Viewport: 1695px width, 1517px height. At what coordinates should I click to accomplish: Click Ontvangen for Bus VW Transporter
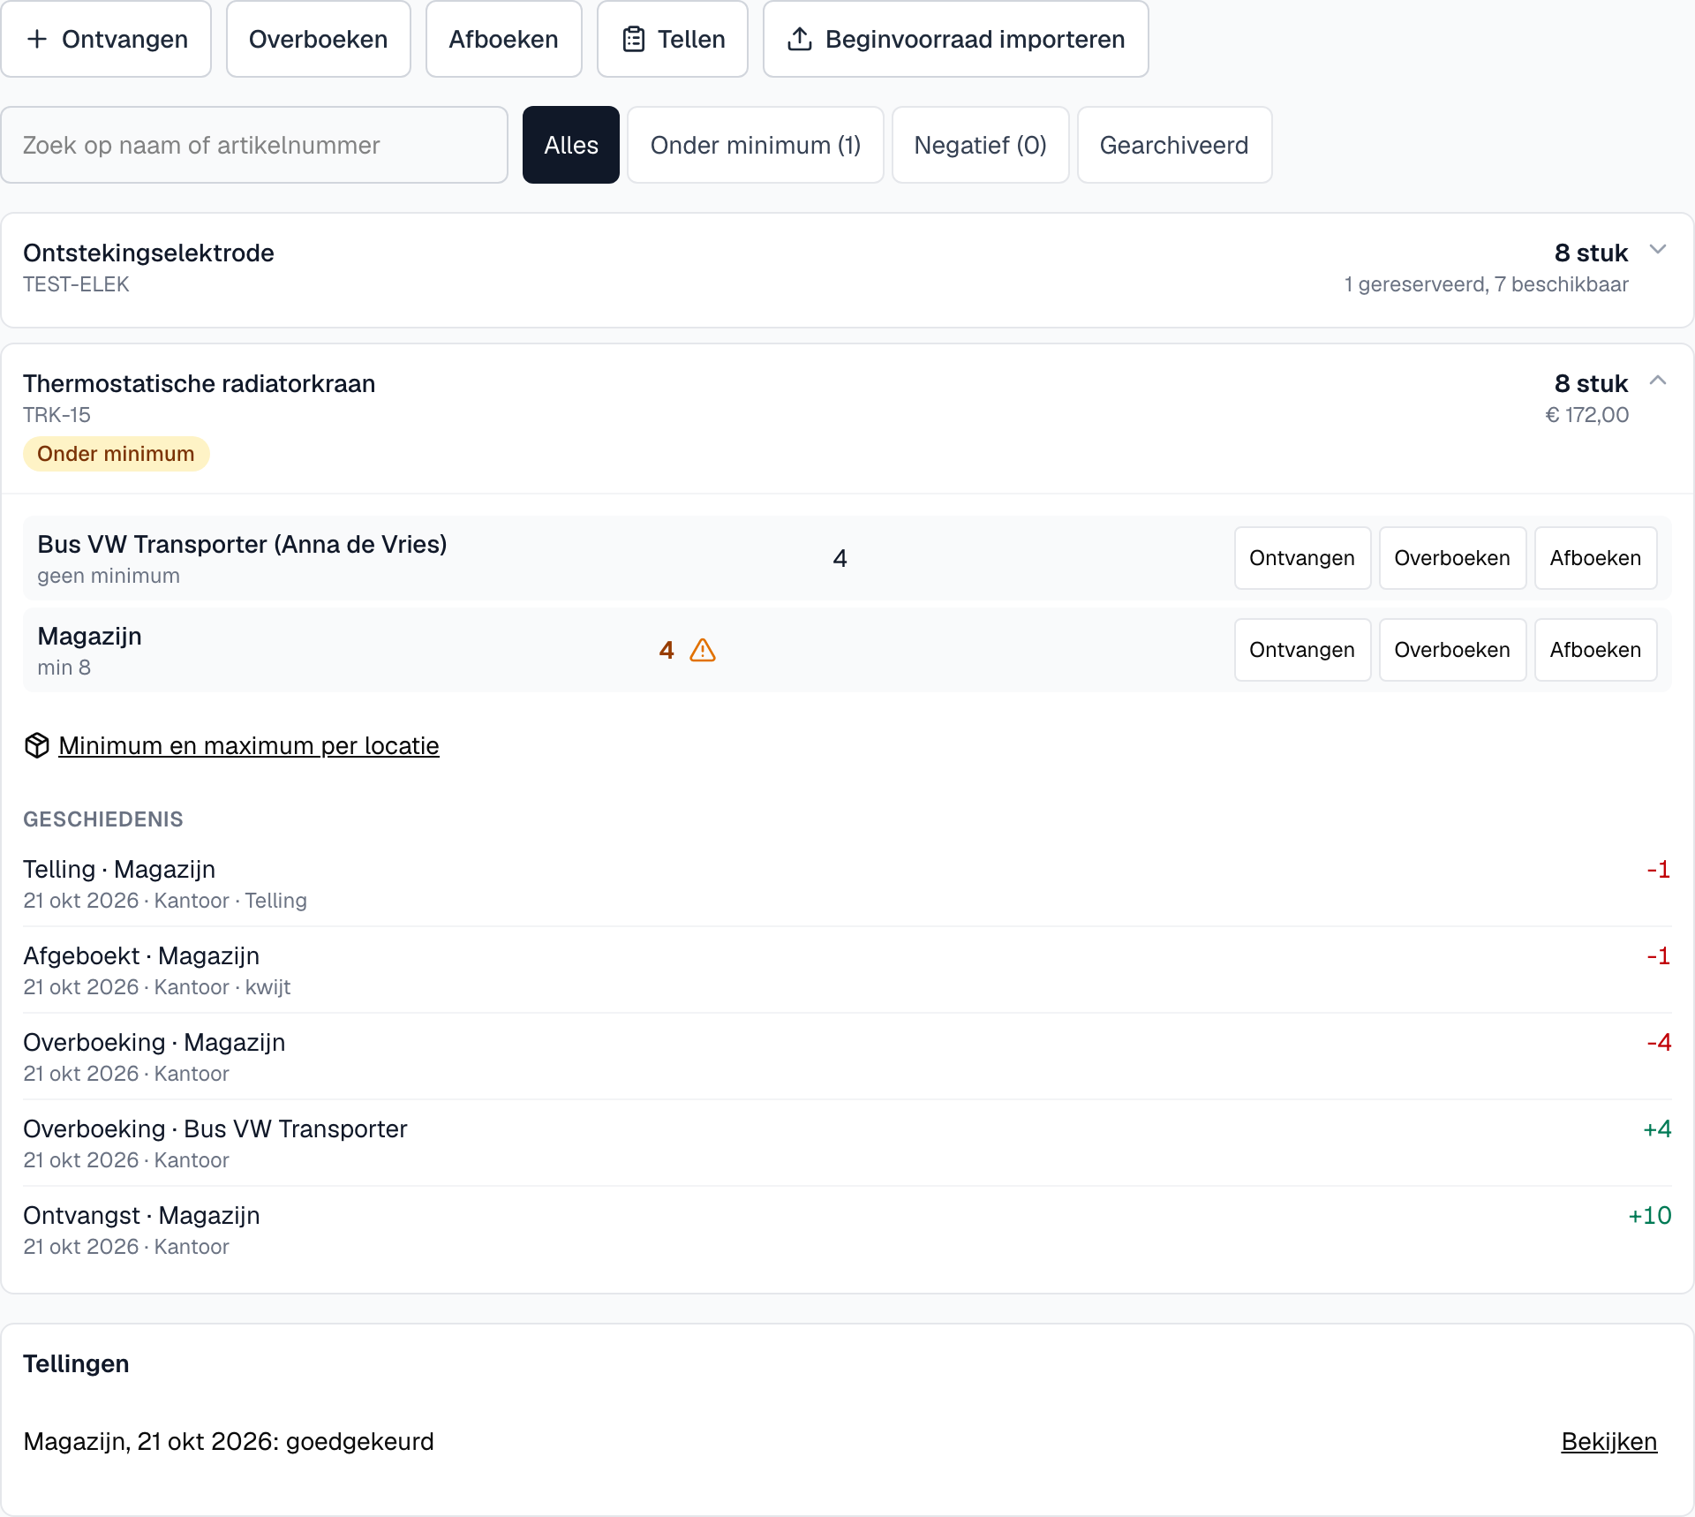point(1302,558)
